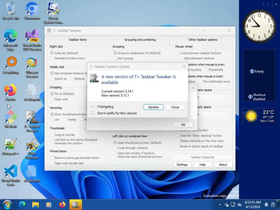The image size is (280, 210).
Task: Click "New version: 5.15.1" text
Action: click(115, 95)
